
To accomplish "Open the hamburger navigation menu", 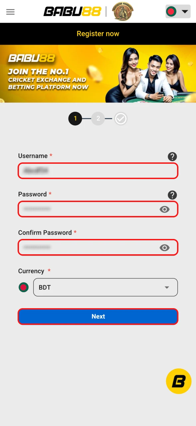I will [10, 12].
